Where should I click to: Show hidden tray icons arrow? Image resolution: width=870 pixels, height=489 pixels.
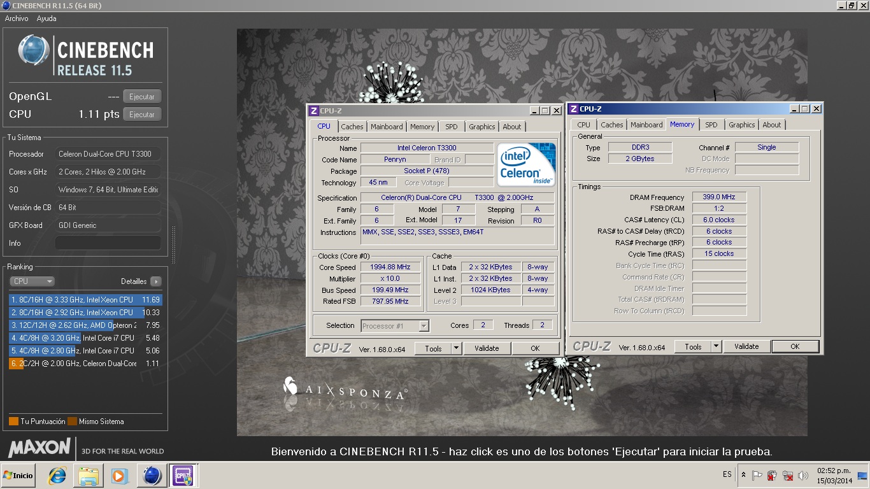(743, 475)
